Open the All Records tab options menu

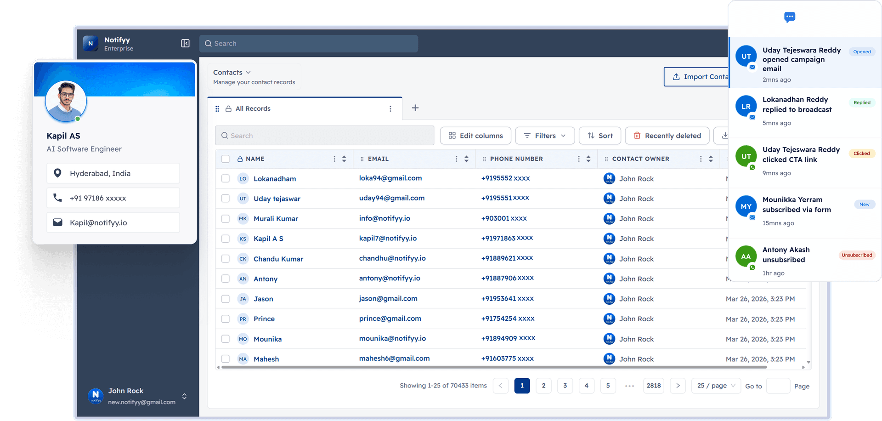[390, 109]
